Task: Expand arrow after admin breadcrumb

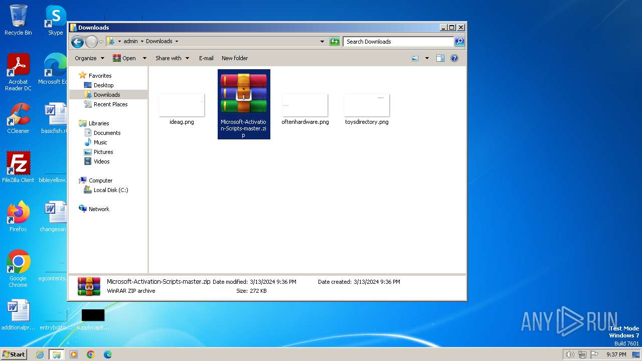Action: 142,42
